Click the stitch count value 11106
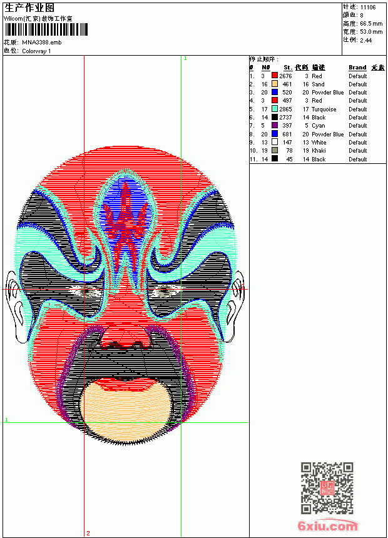388x538 pixels. click(368, 7)
